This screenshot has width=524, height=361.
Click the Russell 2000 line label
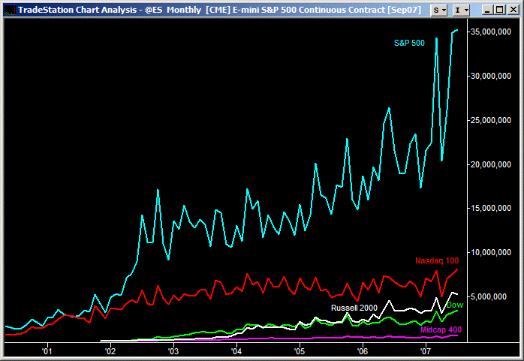(x=354, y=308)
